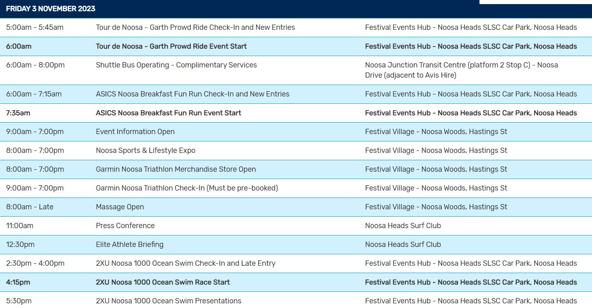Click Festival Village location in Merchandise Store row
Screen dimensions: 592x305
pyautogui.click(x=436, y=169)
